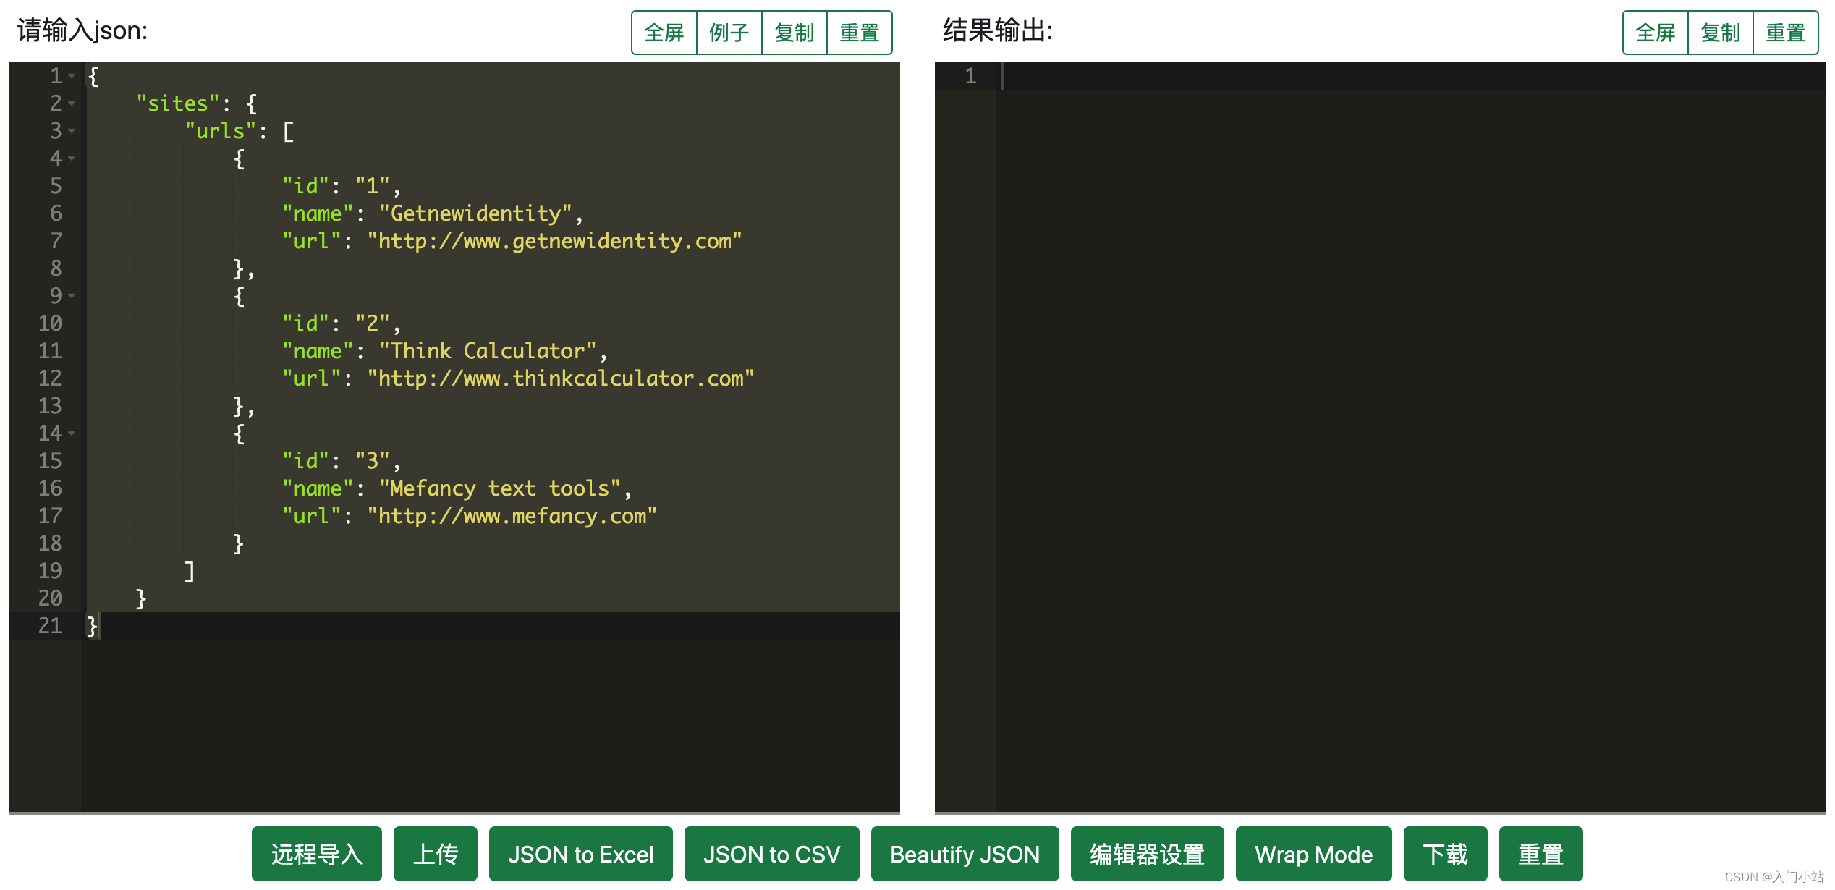
Task: Load sample JSON with 例子 button
Action: pyautogui.click(x=729, y=33)
